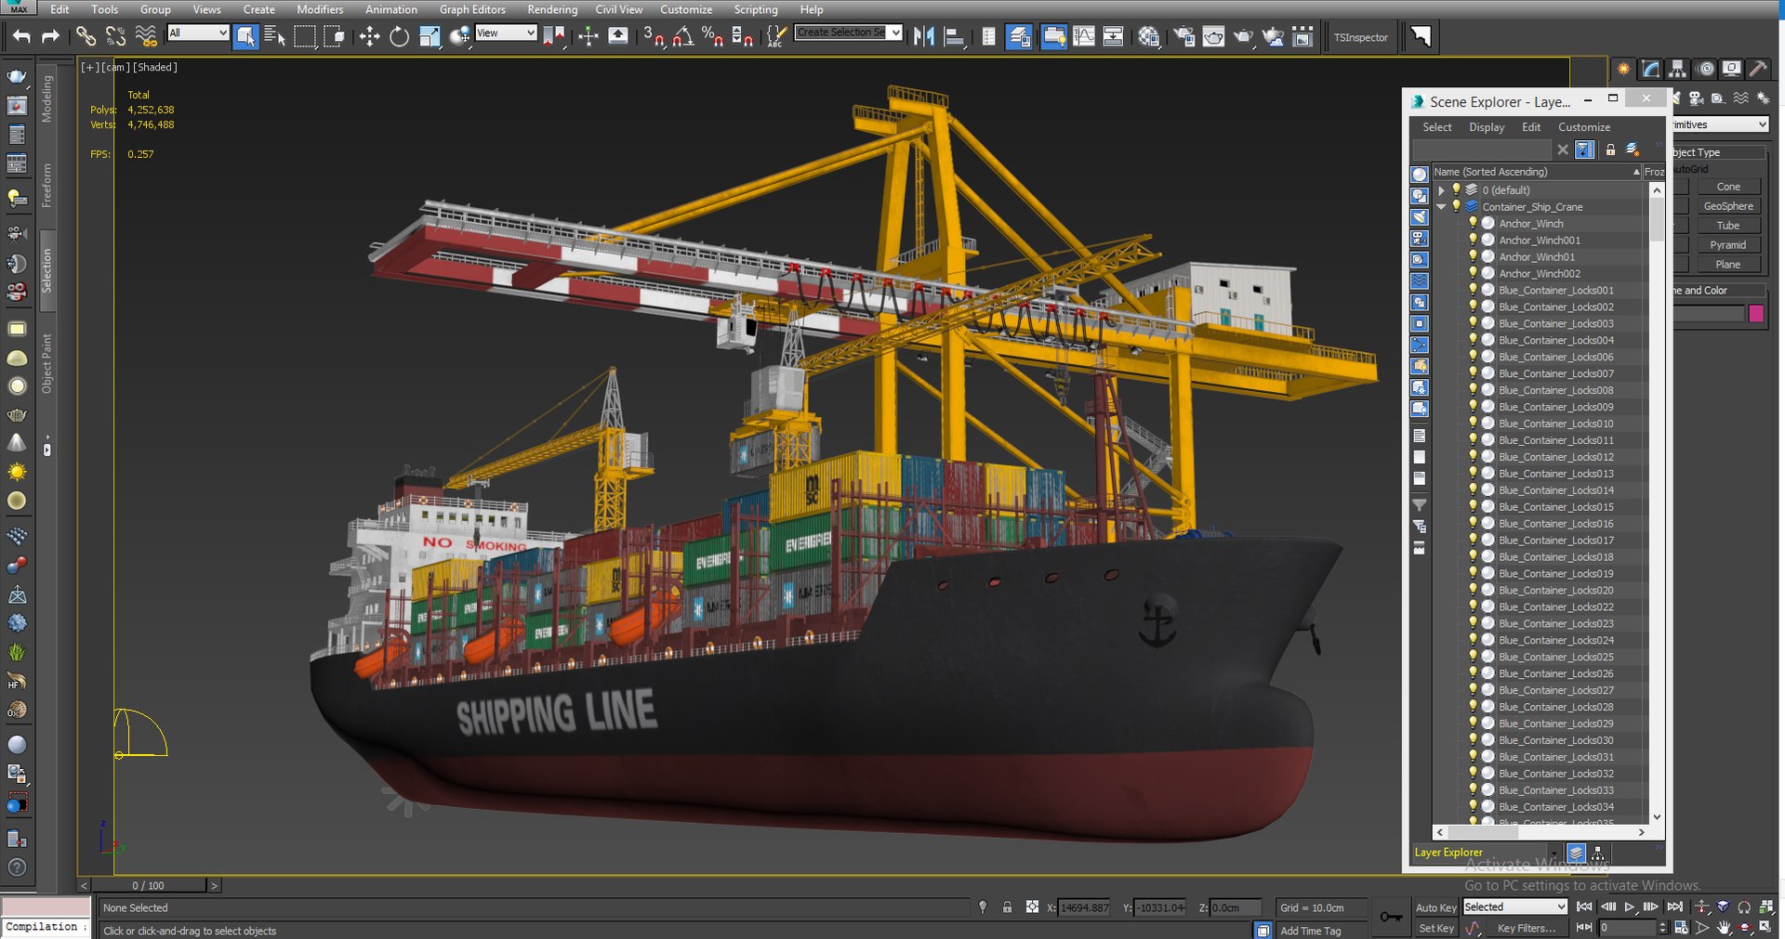Activate the Select and Move tool
Viewport: 1785px width, 939px height.
pos(369,36)
